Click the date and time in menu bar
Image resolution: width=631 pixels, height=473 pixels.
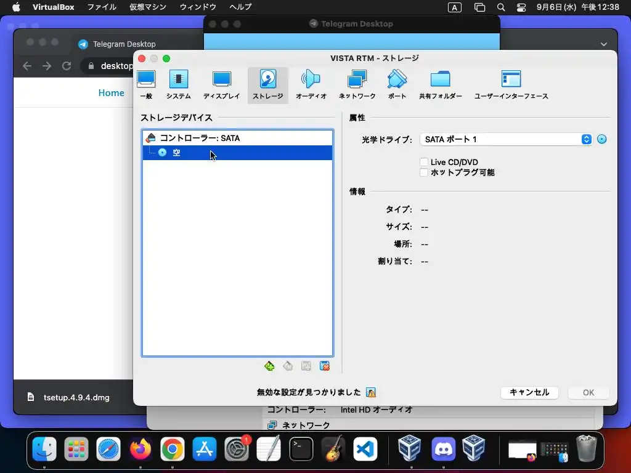point(577,7)
